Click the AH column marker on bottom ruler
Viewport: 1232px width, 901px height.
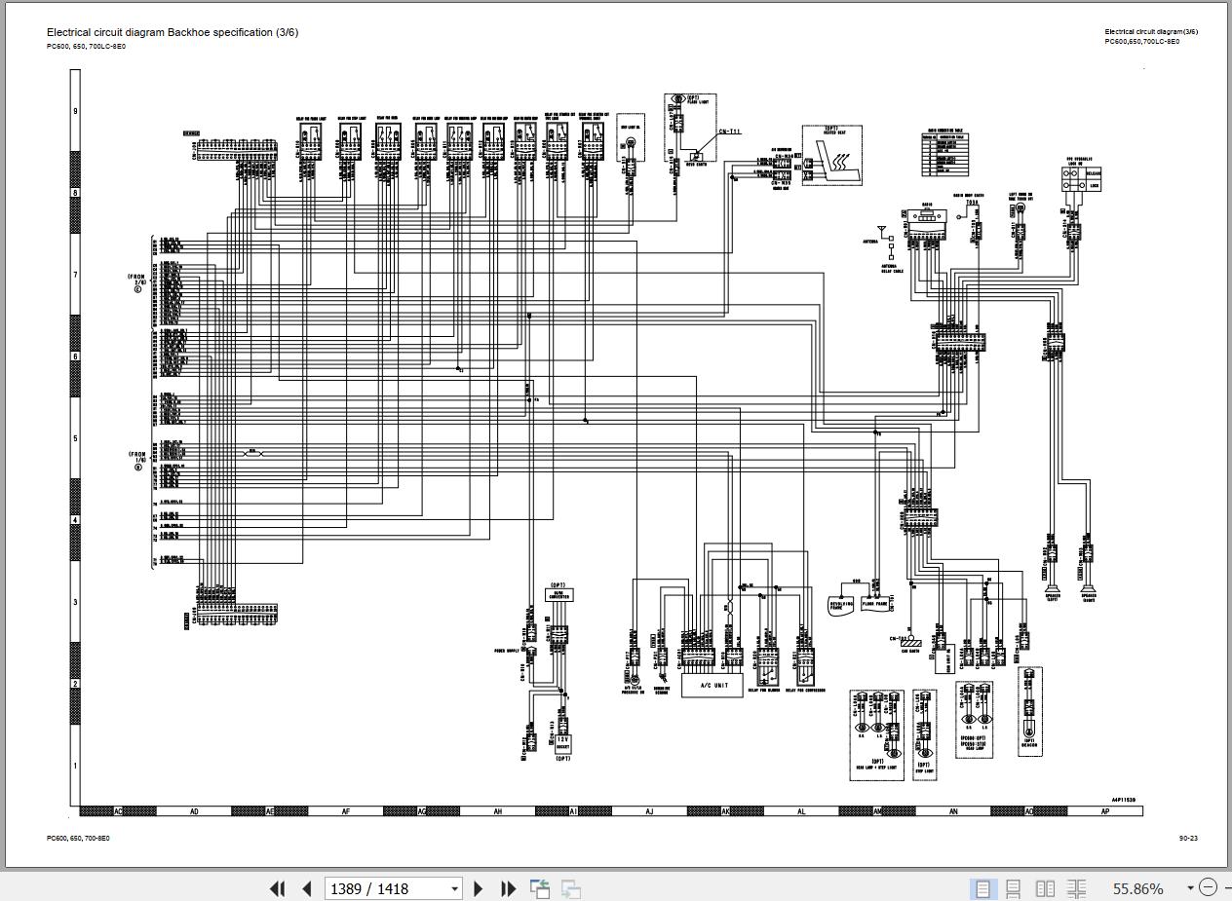click(498, 811)
